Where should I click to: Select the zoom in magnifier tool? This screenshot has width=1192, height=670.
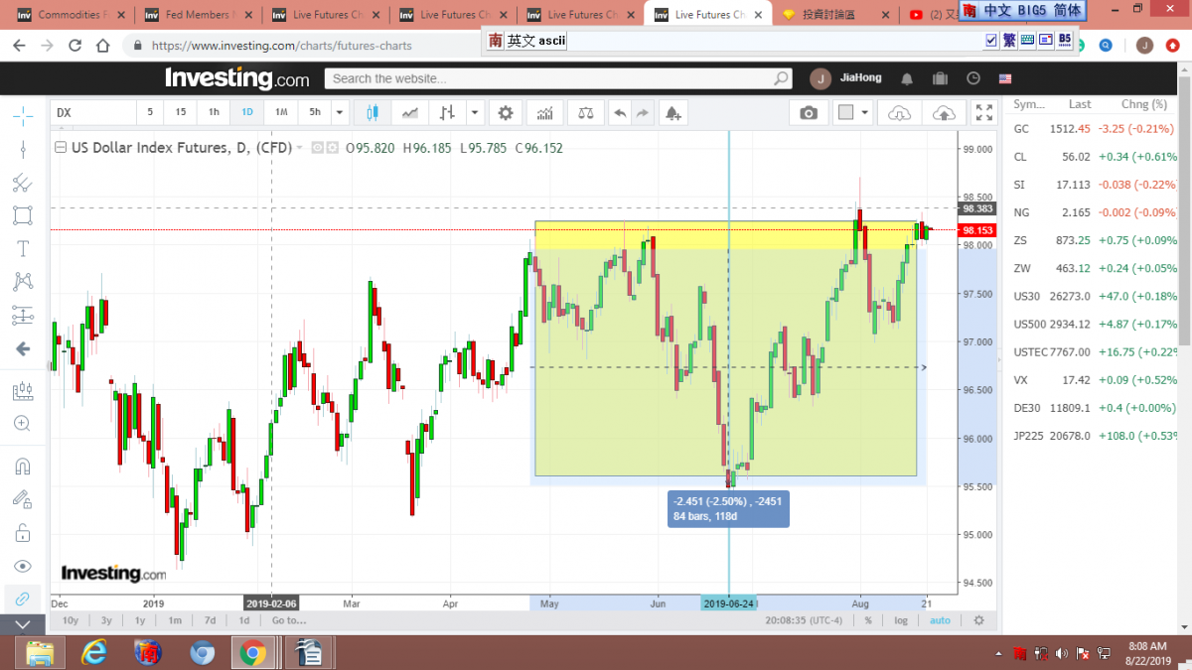tap(23, 424)
